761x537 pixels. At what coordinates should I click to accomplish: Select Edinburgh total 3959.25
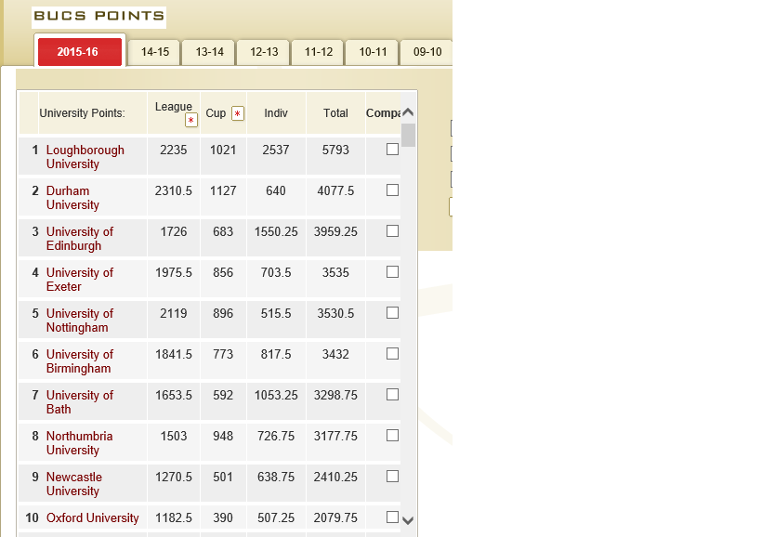(x=335, y=231)
